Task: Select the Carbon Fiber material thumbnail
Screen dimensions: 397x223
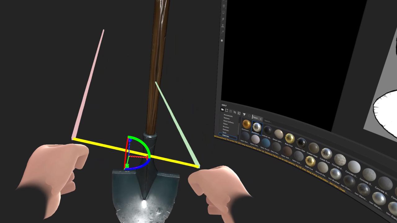Action: click(301, 143)
